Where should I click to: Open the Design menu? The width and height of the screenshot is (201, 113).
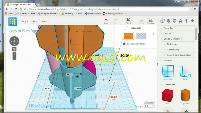24,22
